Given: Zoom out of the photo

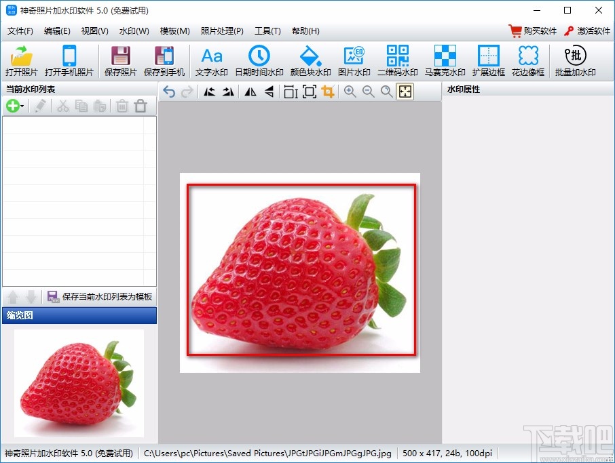Looking at the screenshot, I should pos(369,92).
